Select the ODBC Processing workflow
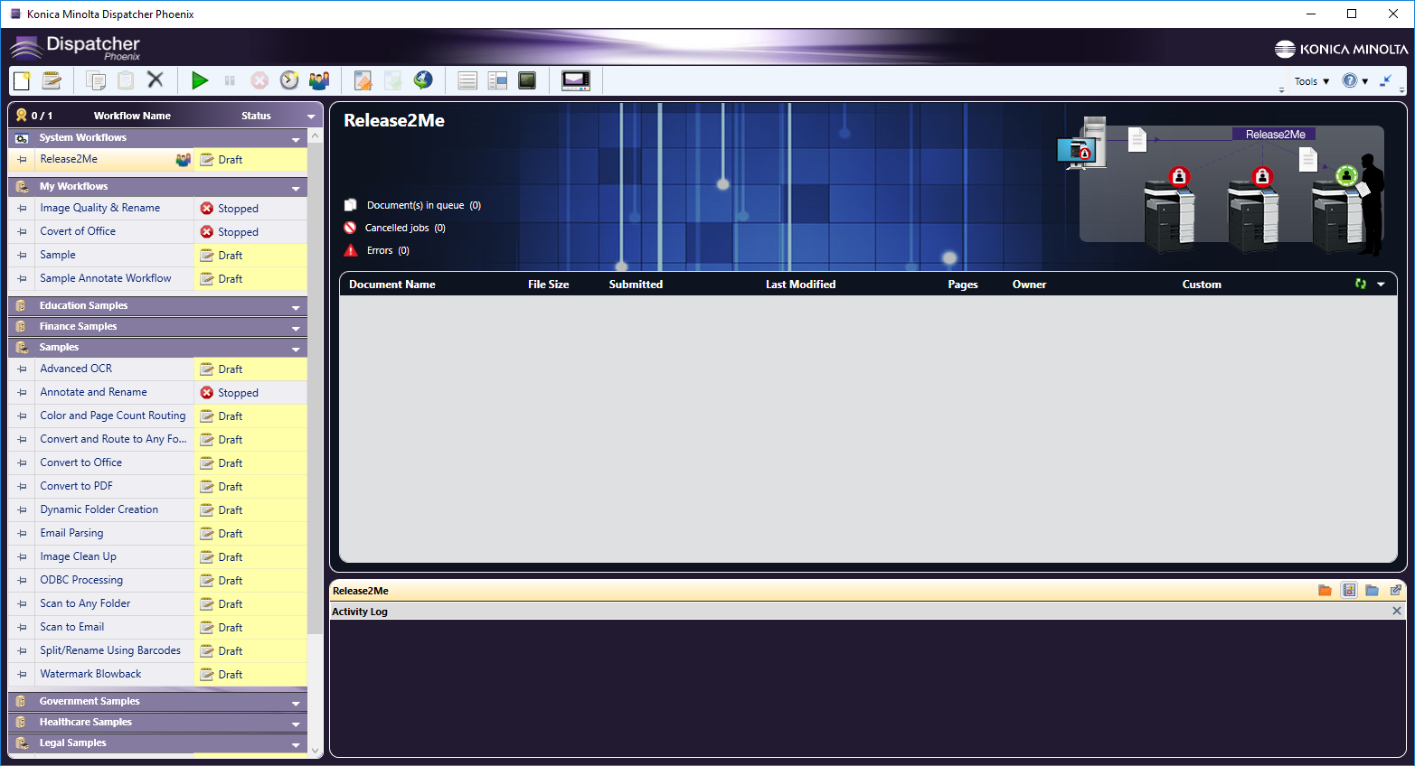The width and height of the screenshot is (1415, 766). pos(158,580)
